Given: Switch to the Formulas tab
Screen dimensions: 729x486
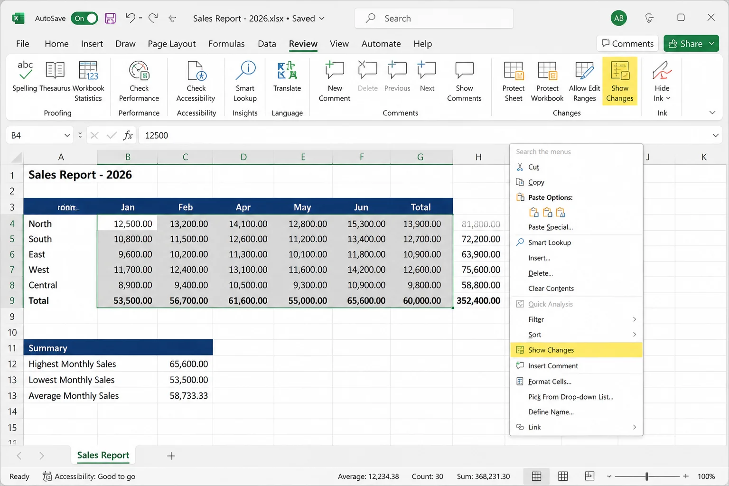Looking at the screenshot, I should pos(226,44).
